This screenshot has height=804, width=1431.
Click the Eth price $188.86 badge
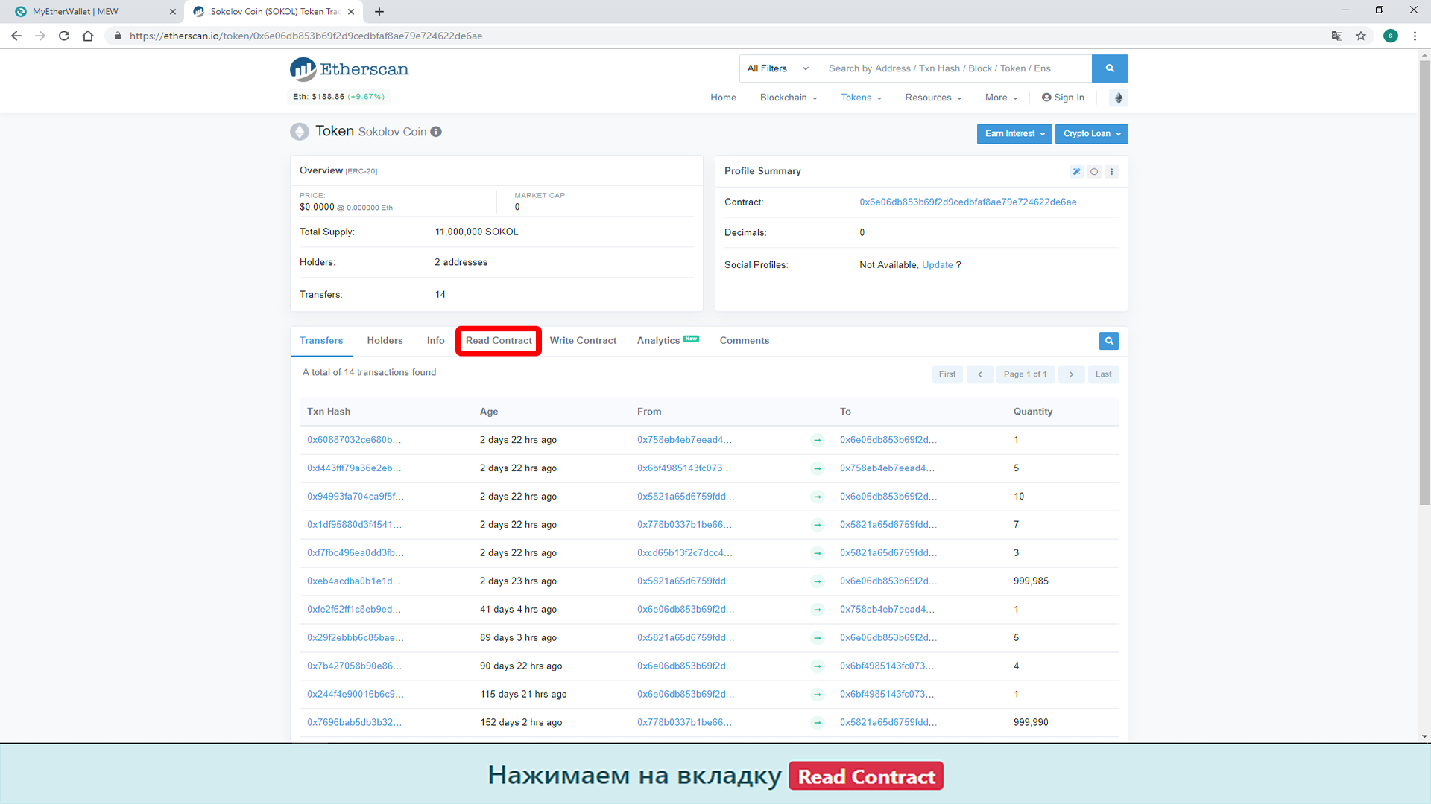pyautogui.click(x=338, y=97)
